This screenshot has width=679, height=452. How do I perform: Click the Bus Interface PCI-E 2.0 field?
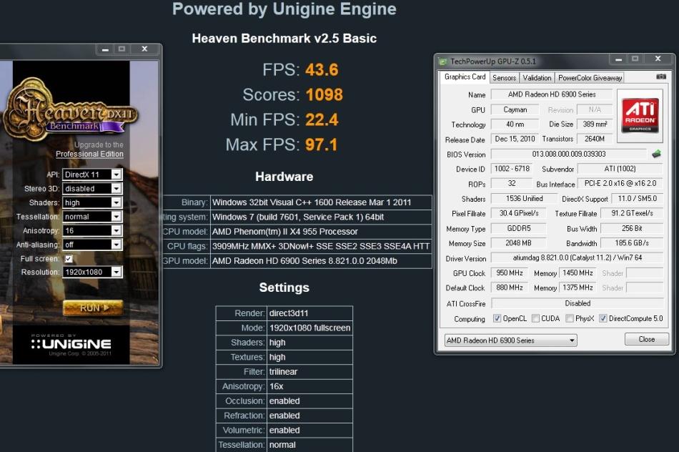(x=620, y=183)
